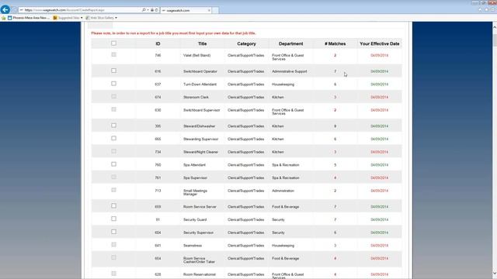
Task: Refresh the page using the reload icon
Action: [156, 10]
